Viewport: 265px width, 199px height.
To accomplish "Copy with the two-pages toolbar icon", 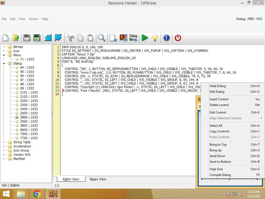I will [x=80, y=38].
